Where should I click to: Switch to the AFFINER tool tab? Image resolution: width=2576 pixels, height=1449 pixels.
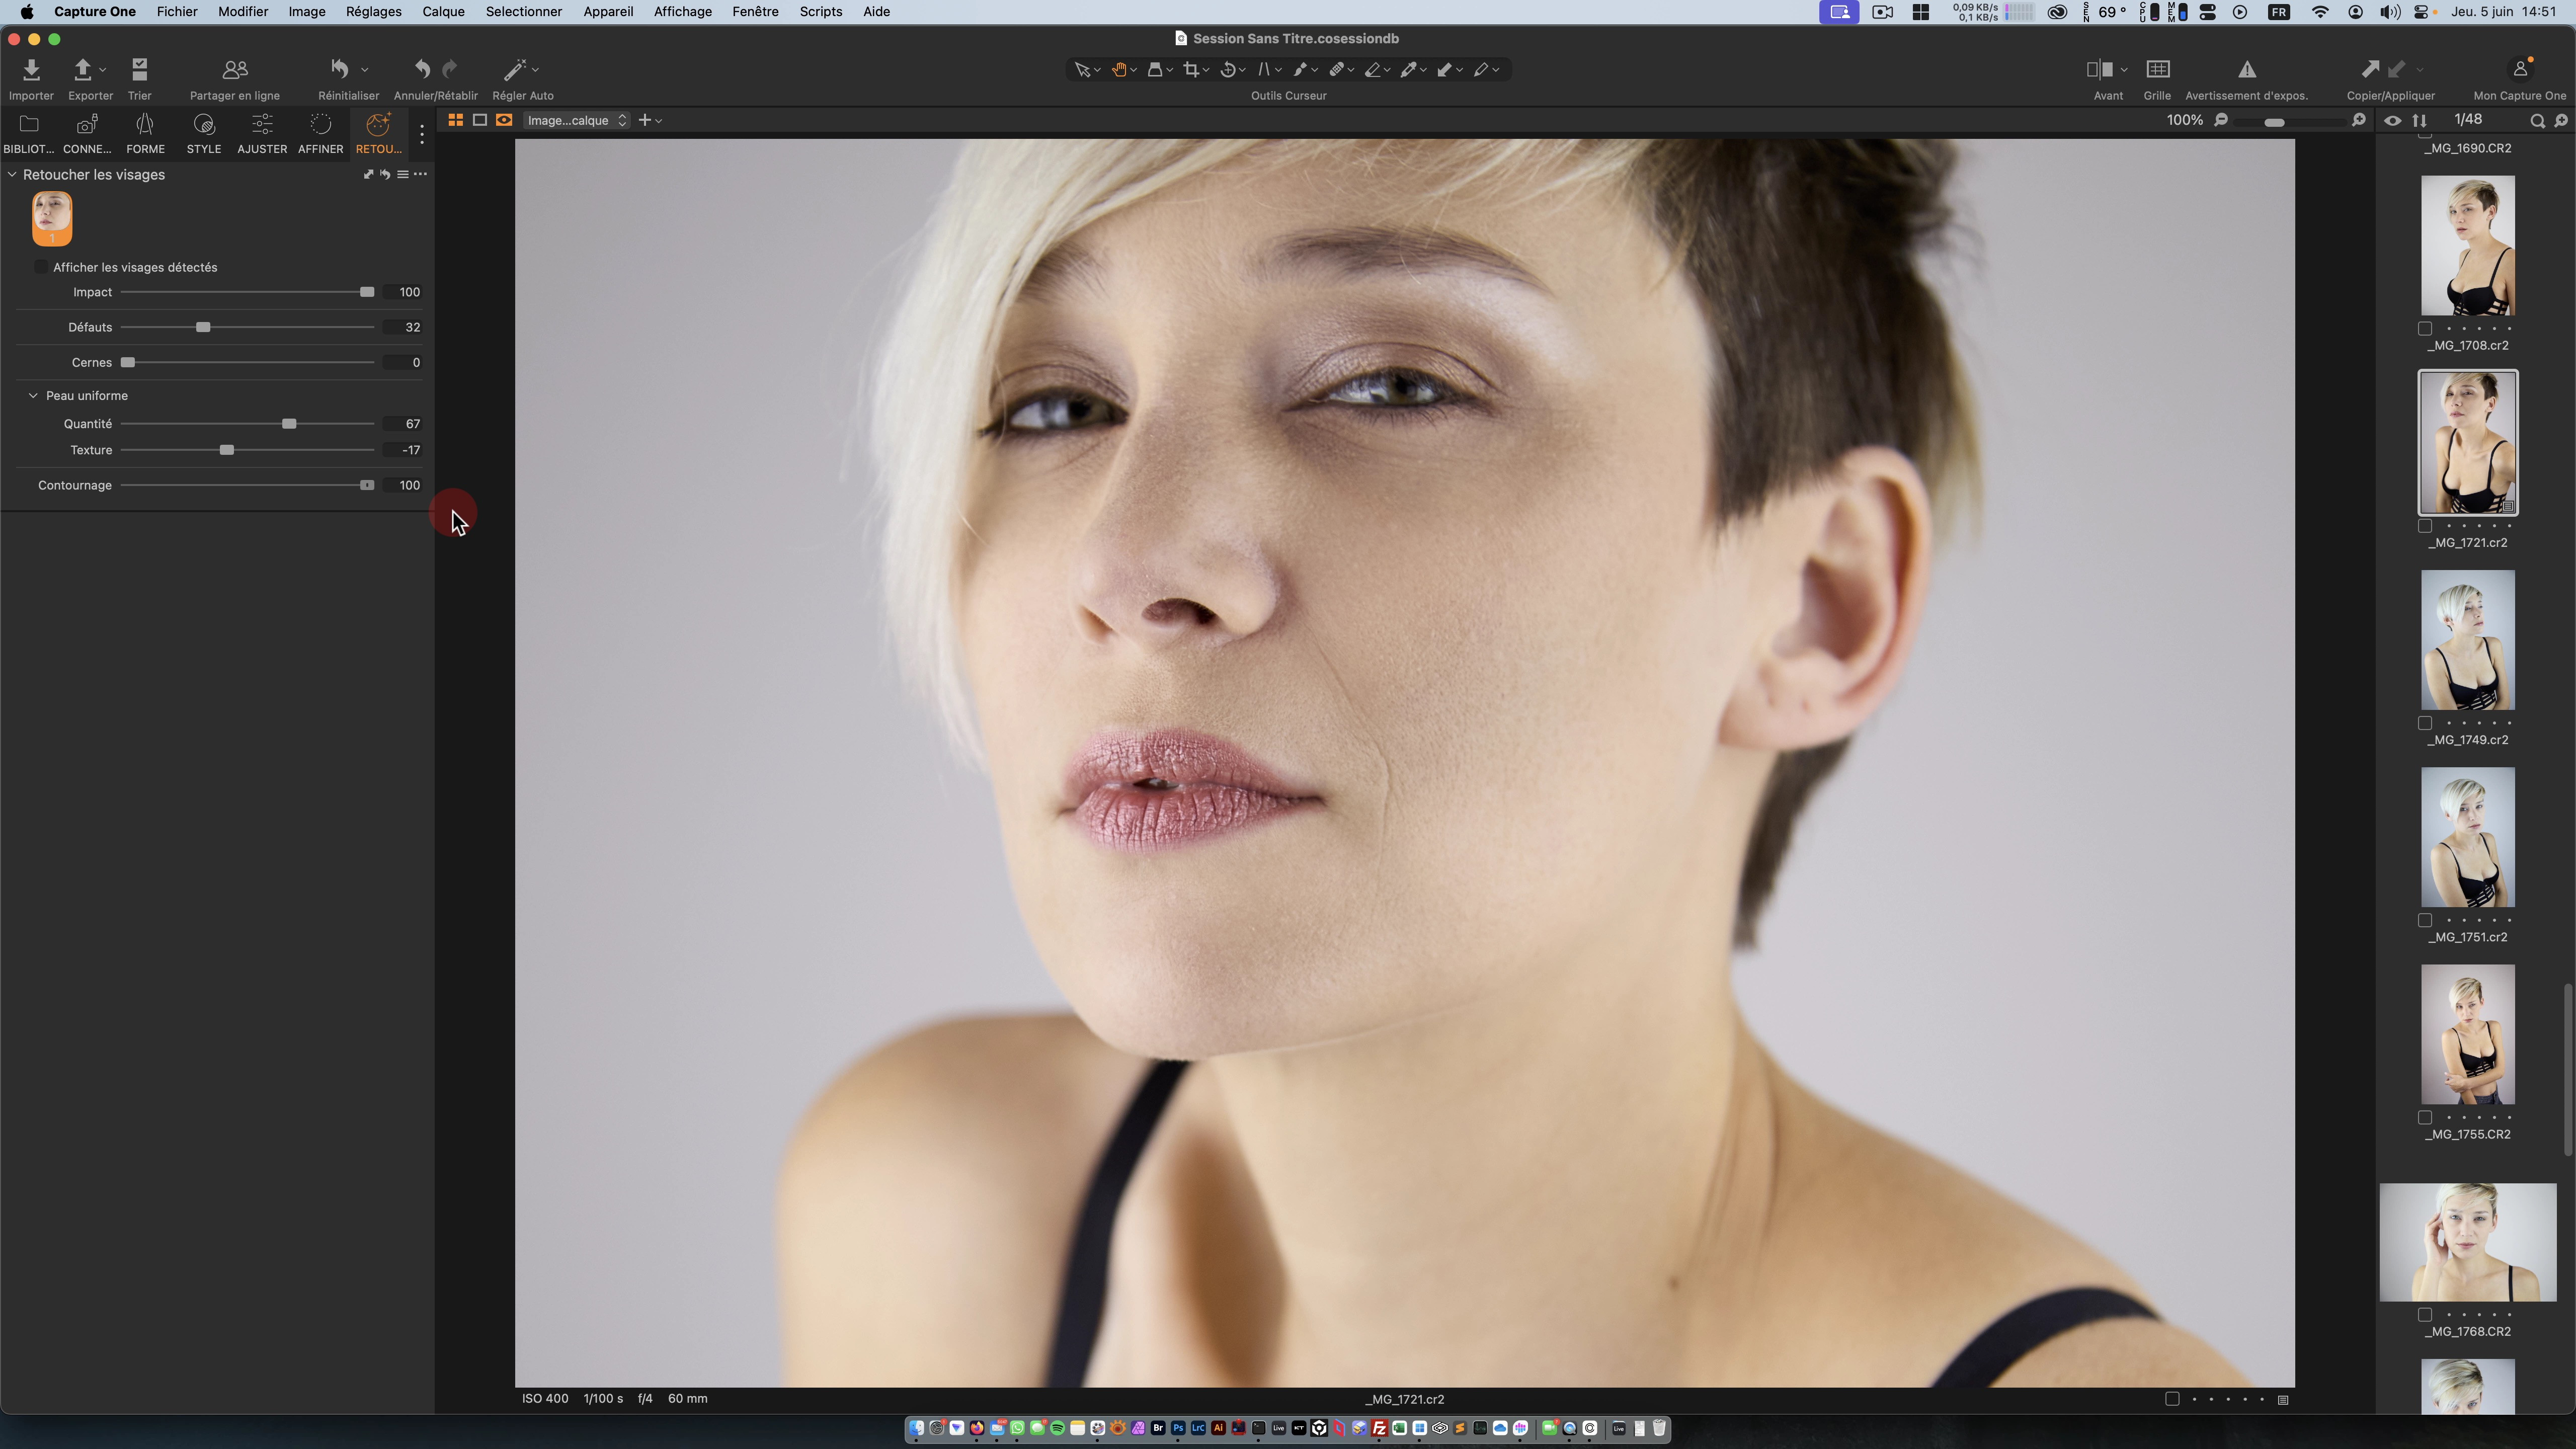[320, 133]
